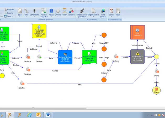Click the Istruttoria timer icon on the long Fine line
Image resolution: width=165 pixels, height=118 pixels.
tap(22, 83)
